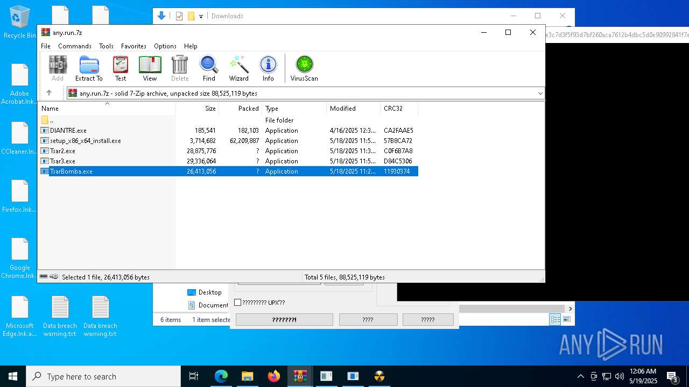Image resolution: width=689 pixels, height=387 pixels.
Task: Open the Help menu
Action: tap(191, 46)
